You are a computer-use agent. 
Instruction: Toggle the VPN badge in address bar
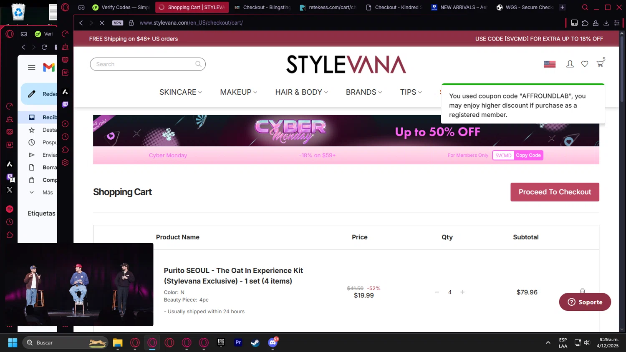(x=118, y=23)
